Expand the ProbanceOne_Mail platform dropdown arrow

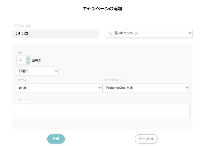pyautogui.click(x=187, y=88)
